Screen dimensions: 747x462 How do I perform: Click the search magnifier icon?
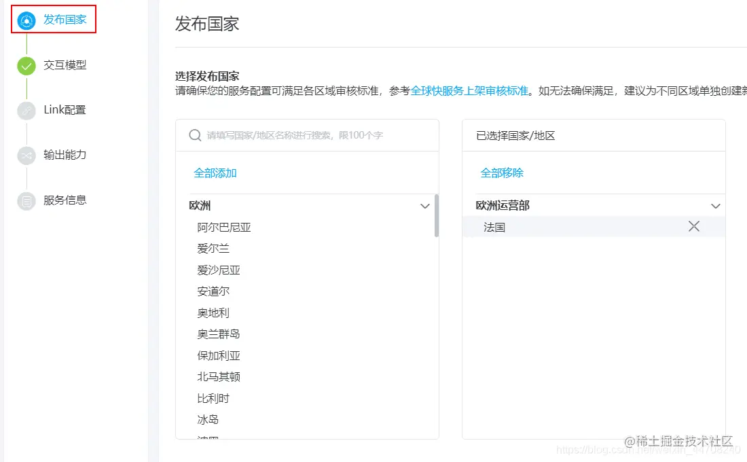coord(195,135)
